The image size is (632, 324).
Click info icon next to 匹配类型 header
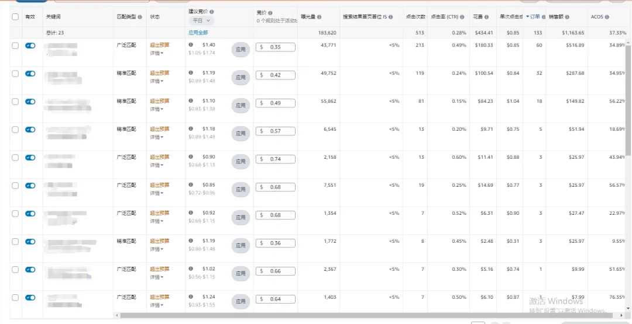(140, 17)
